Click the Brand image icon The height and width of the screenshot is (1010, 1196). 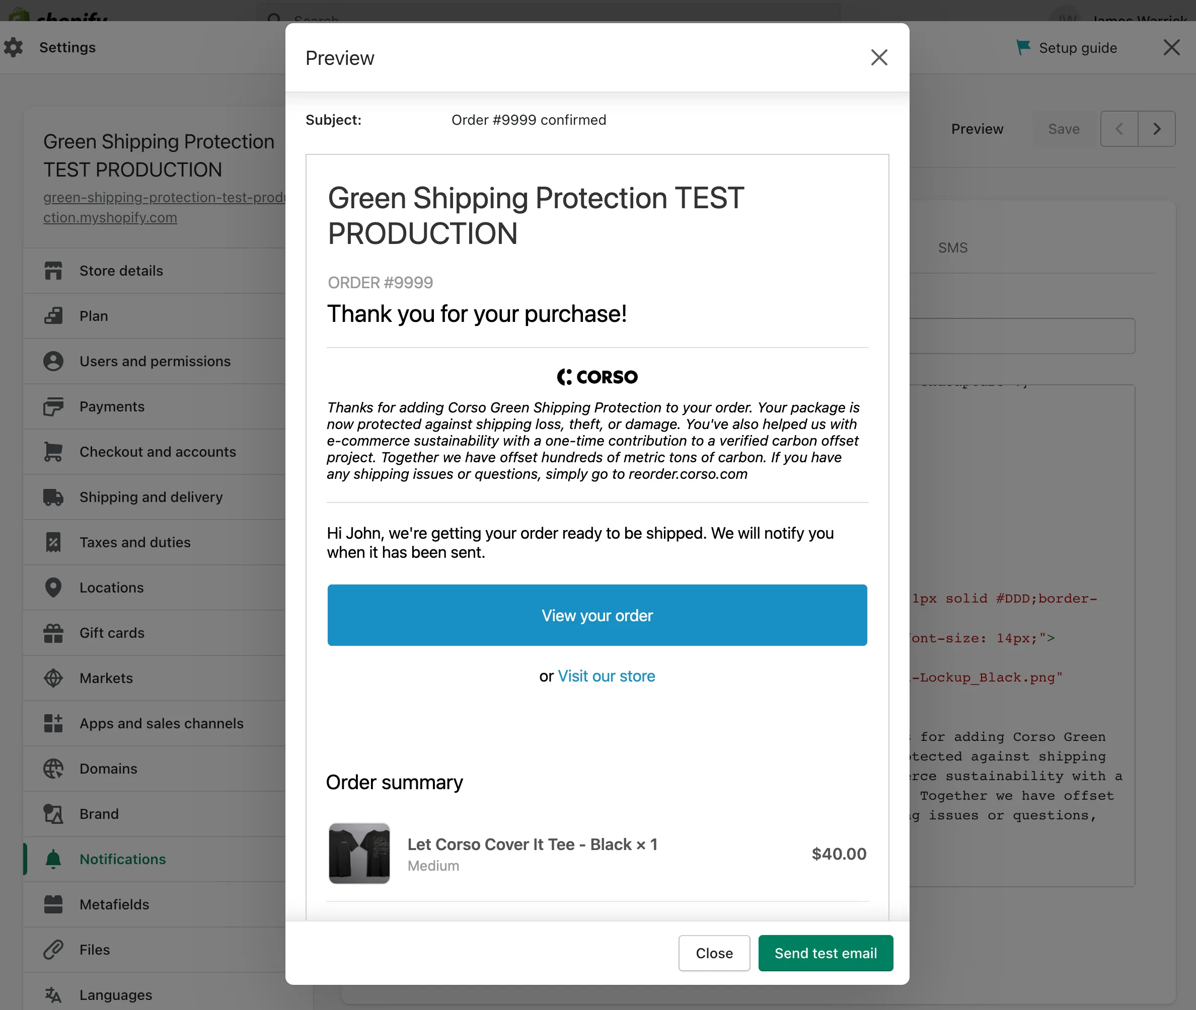tap(53, 814)
